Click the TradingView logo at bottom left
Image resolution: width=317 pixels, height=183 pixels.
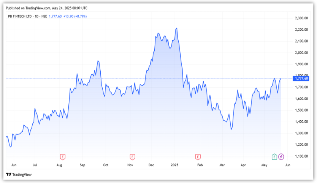19,175
